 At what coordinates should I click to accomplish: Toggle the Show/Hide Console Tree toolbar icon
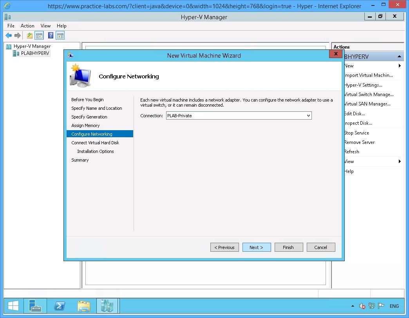(x=39, y=35)
